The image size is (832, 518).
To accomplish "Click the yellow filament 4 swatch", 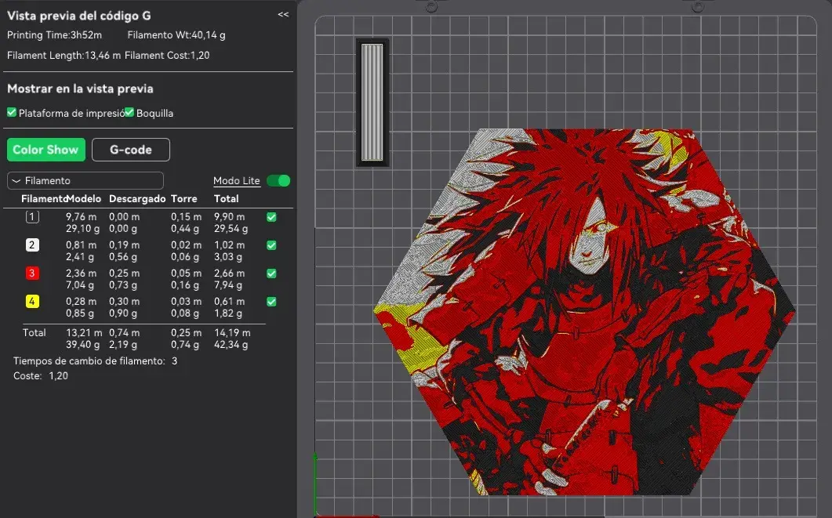I will (31, 301).
